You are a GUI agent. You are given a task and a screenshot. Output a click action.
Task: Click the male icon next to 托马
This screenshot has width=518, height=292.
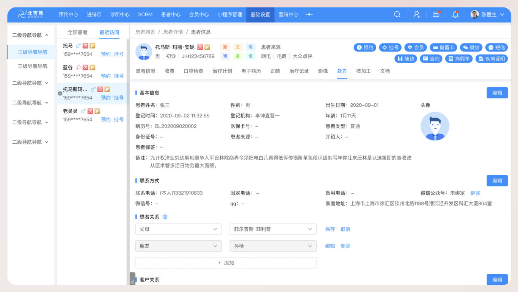pos(78,46)
